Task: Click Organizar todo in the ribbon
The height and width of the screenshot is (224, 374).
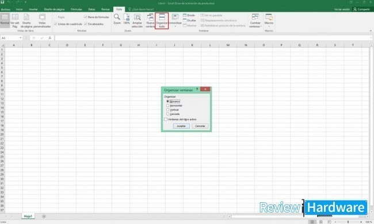Action: [162, 21]
